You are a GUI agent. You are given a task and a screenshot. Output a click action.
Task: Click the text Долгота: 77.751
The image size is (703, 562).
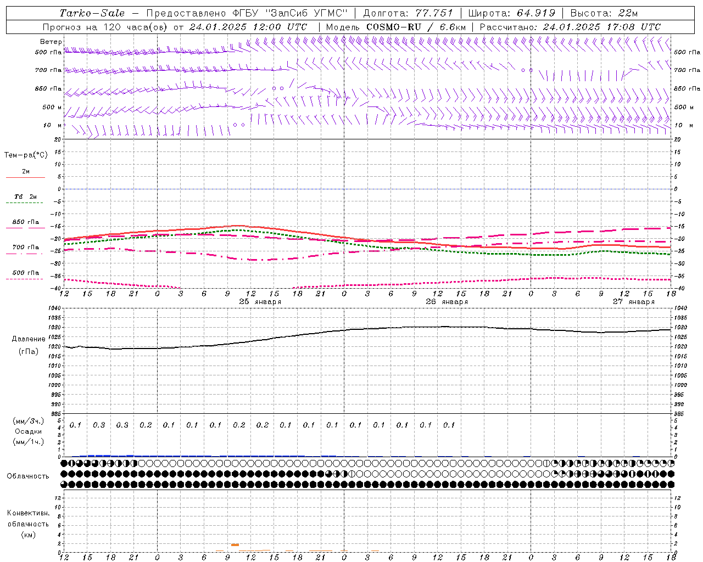tap(408, 13)
